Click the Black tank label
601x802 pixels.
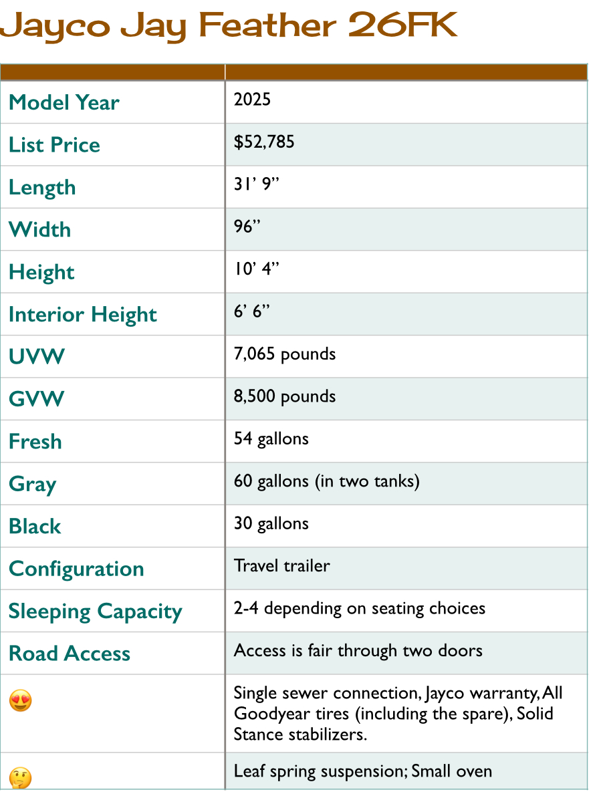35,526
